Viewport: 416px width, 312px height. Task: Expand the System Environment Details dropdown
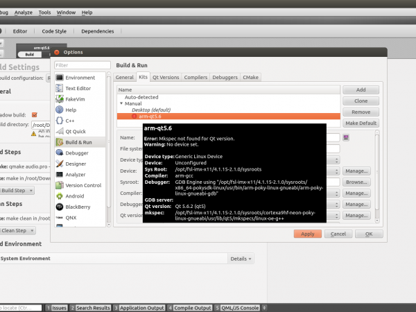point(241,259)
